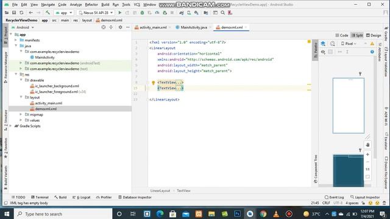Viewport: 390px width, 219px height.
Task: Open Project panel gear settings
Action: [x=121, y=27]
